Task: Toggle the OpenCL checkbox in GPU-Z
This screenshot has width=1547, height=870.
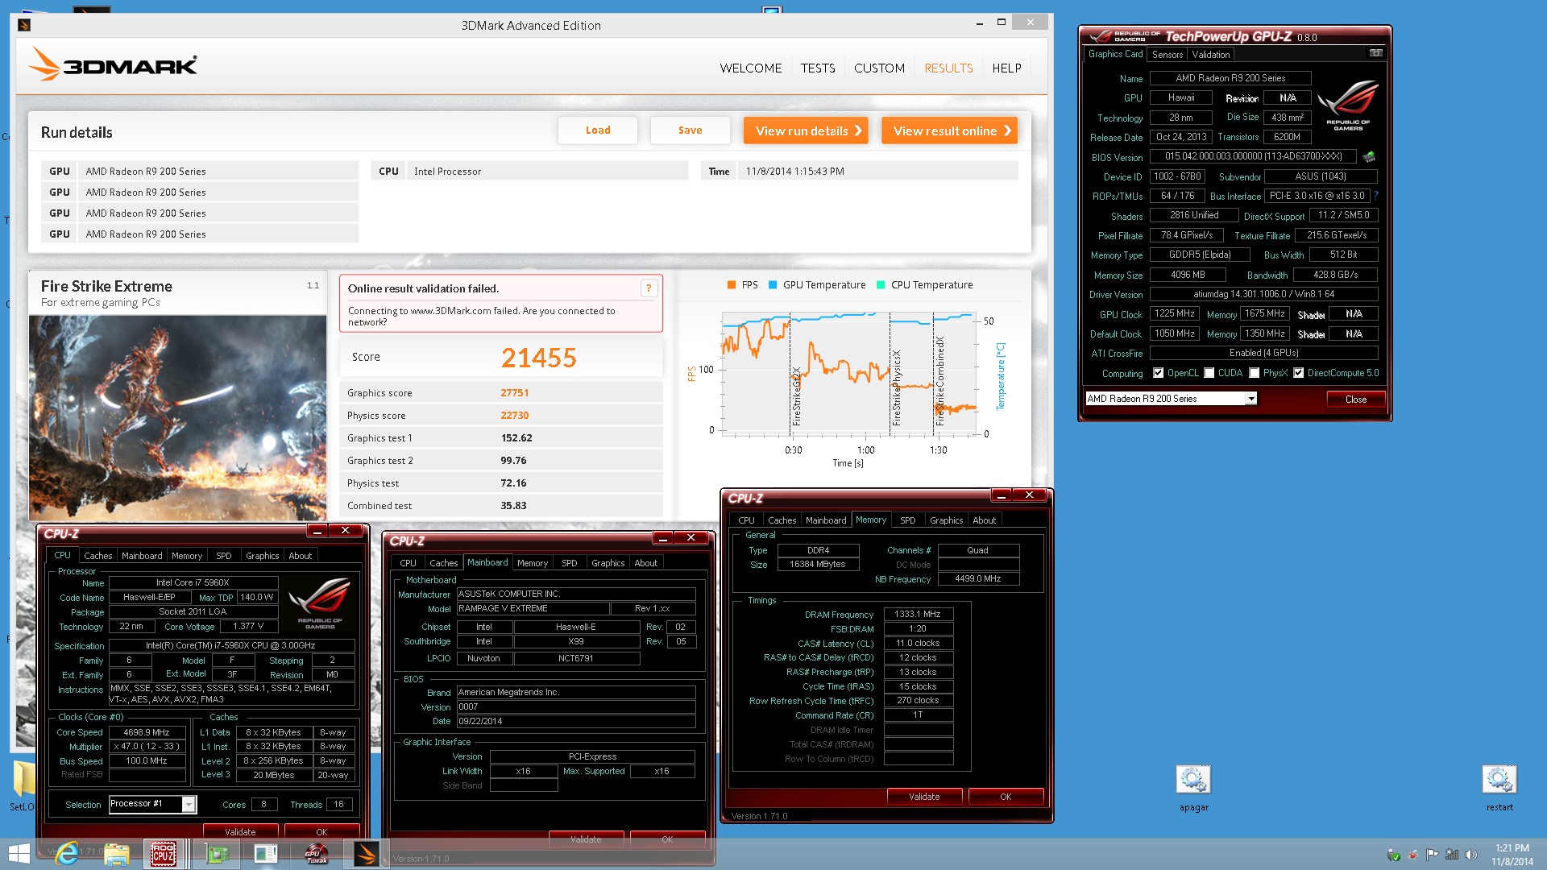Action: pyautogui.click(x=1158, y=373)
